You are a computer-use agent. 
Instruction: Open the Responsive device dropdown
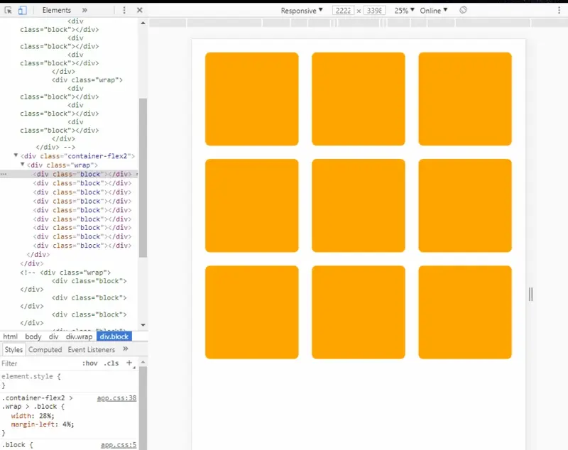click(302, 11)
